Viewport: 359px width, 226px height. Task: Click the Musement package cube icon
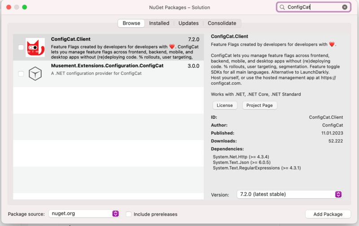(x=35, y=74)
